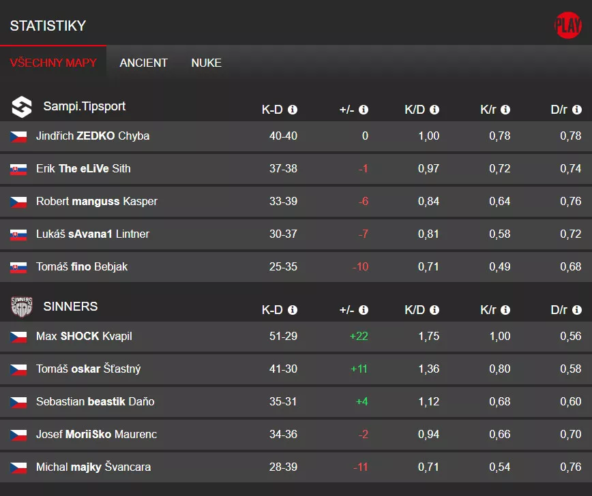Click the Michal majky Švancara row

(93, 467)
